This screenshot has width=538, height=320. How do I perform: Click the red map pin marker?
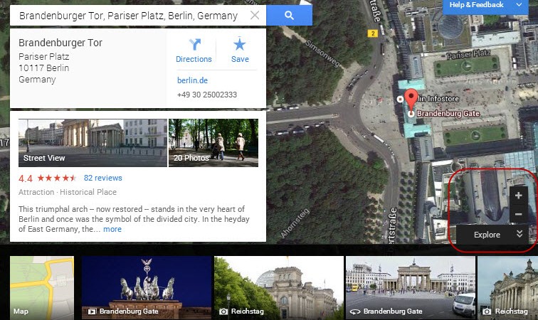pos(411,99)
